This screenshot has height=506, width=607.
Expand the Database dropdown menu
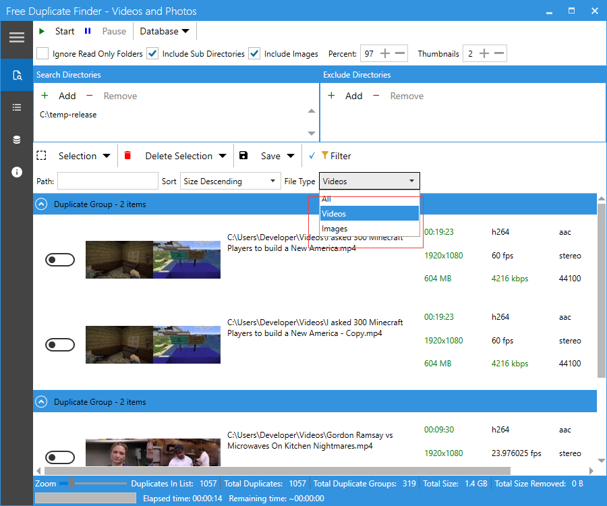(x=165, y=31)
